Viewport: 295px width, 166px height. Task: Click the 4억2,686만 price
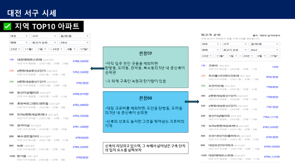pos(81,105)
